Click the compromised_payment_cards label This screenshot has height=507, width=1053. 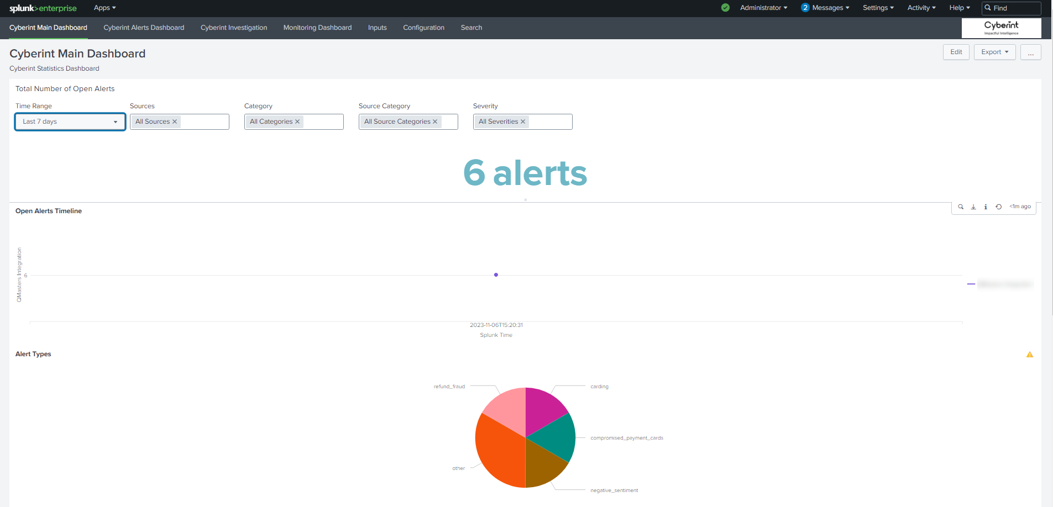click(x=627, y=438)
